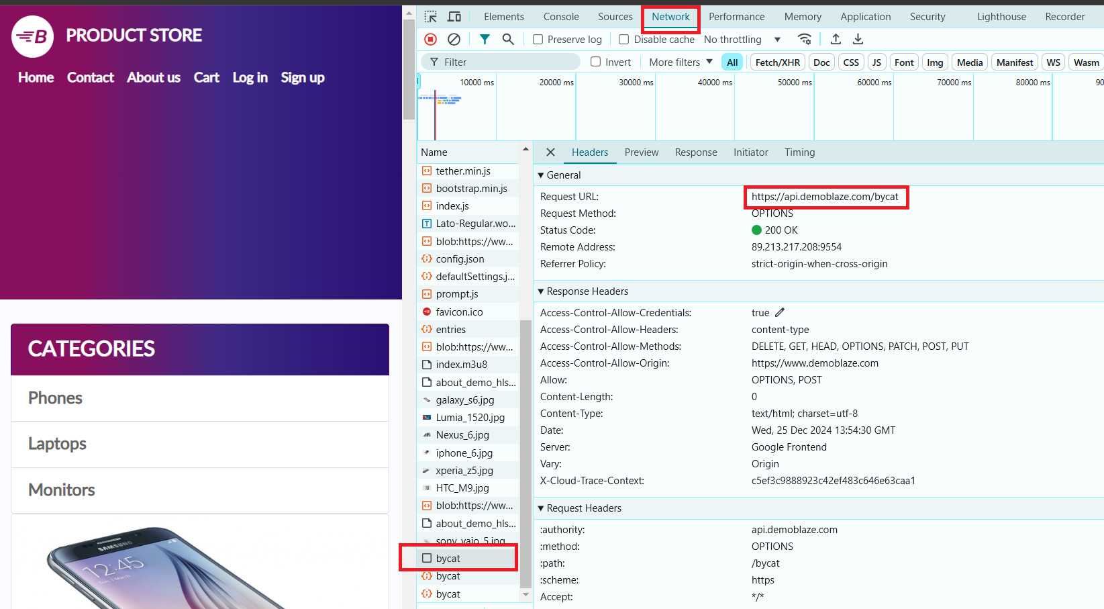Toggle the JS type filter
The height and width of the screenshot is (609, 1104).
[876, 62]
